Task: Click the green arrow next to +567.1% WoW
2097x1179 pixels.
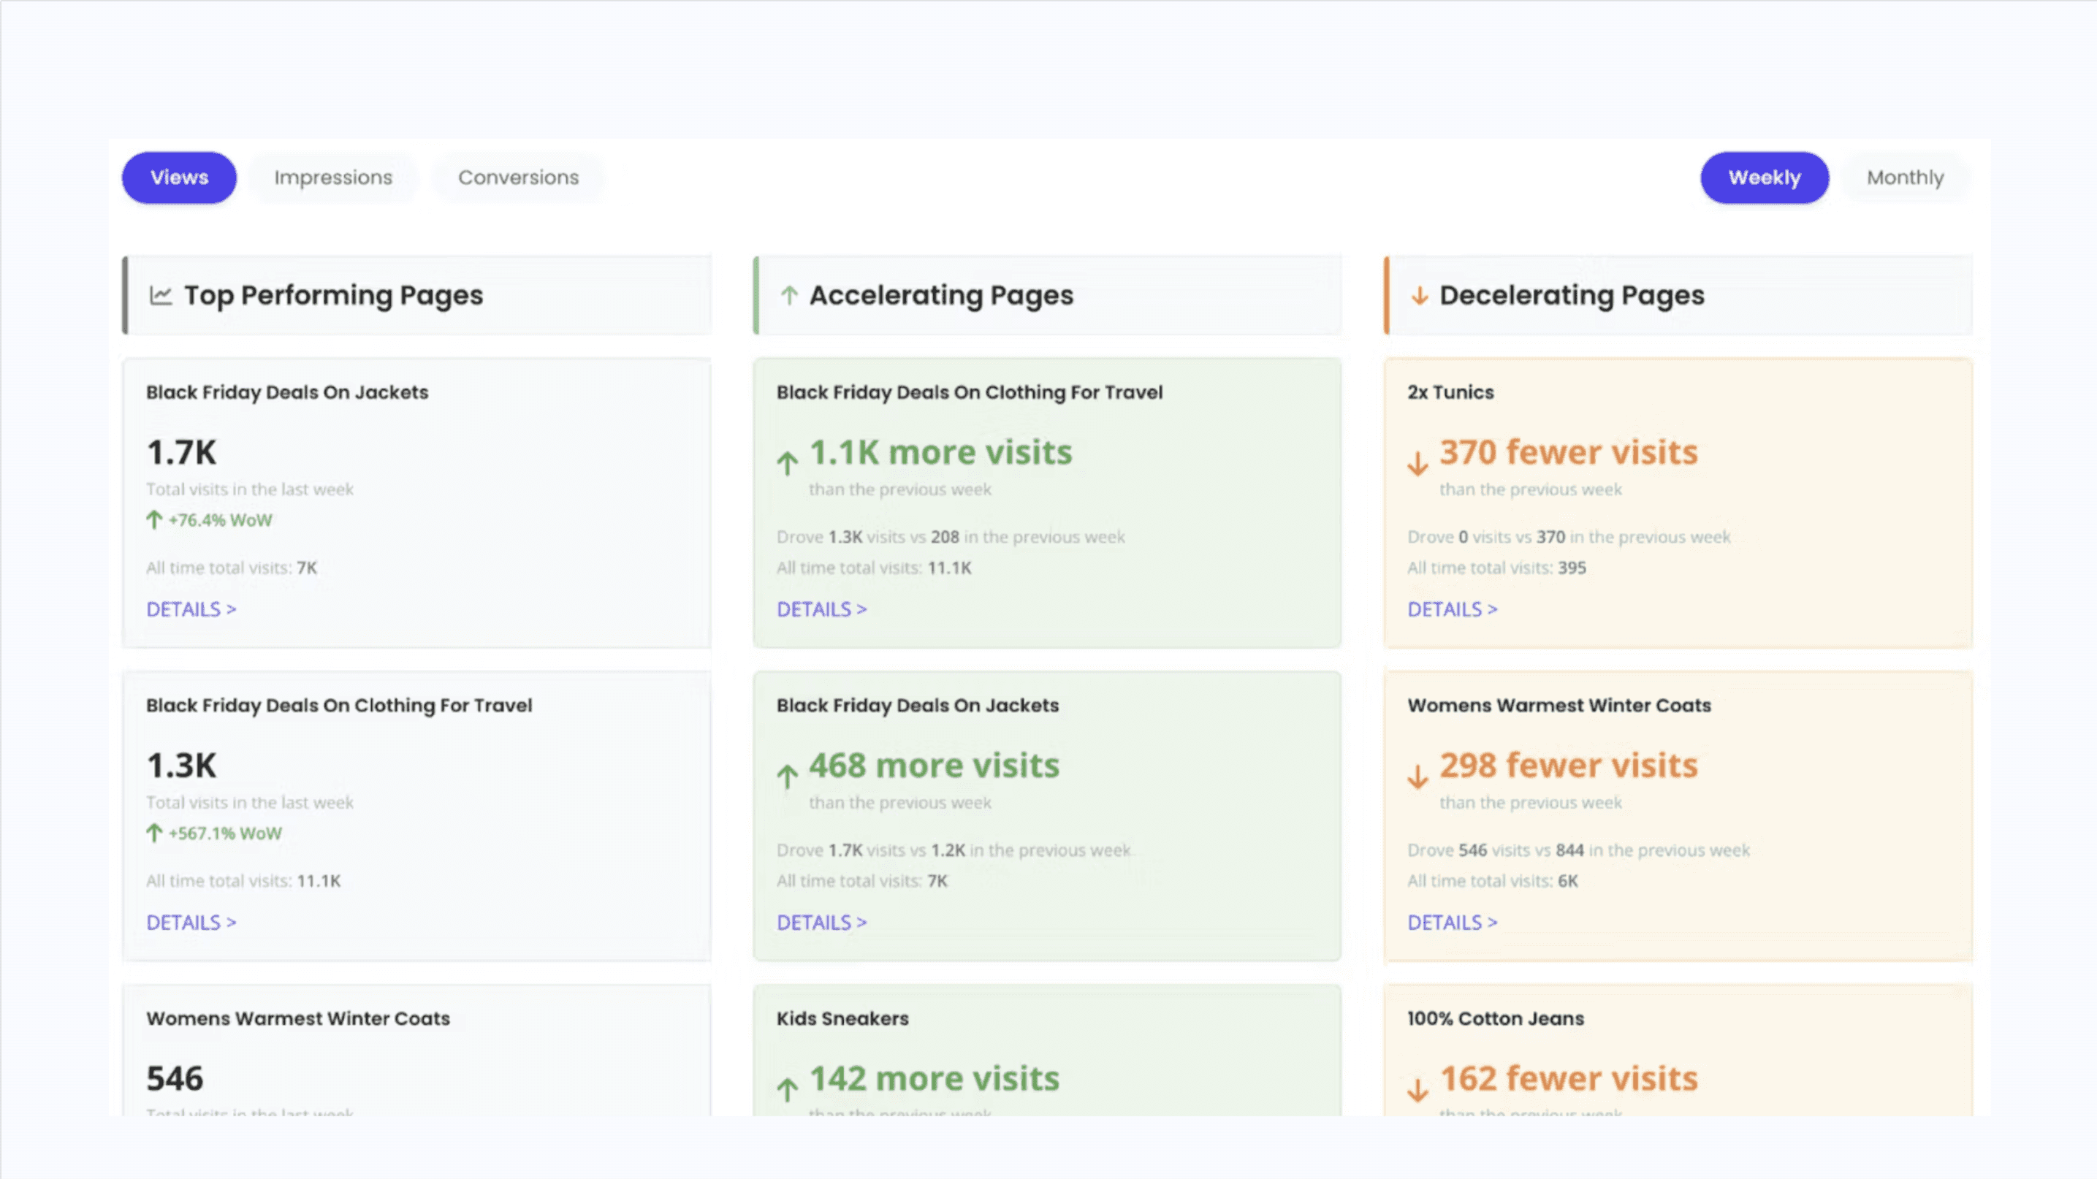Action: (x=154, y=833)
